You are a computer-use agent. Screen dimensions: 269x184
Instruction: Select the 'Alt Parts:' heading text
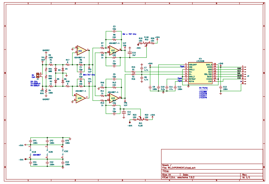click(203, 88)
